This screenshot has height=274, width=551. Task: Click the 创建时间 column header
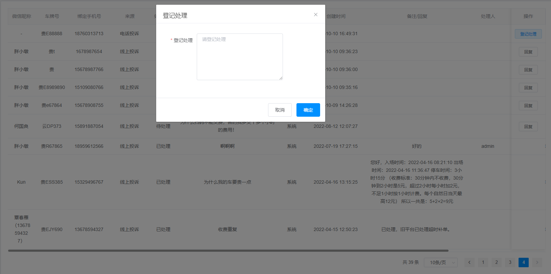(336, 16)
